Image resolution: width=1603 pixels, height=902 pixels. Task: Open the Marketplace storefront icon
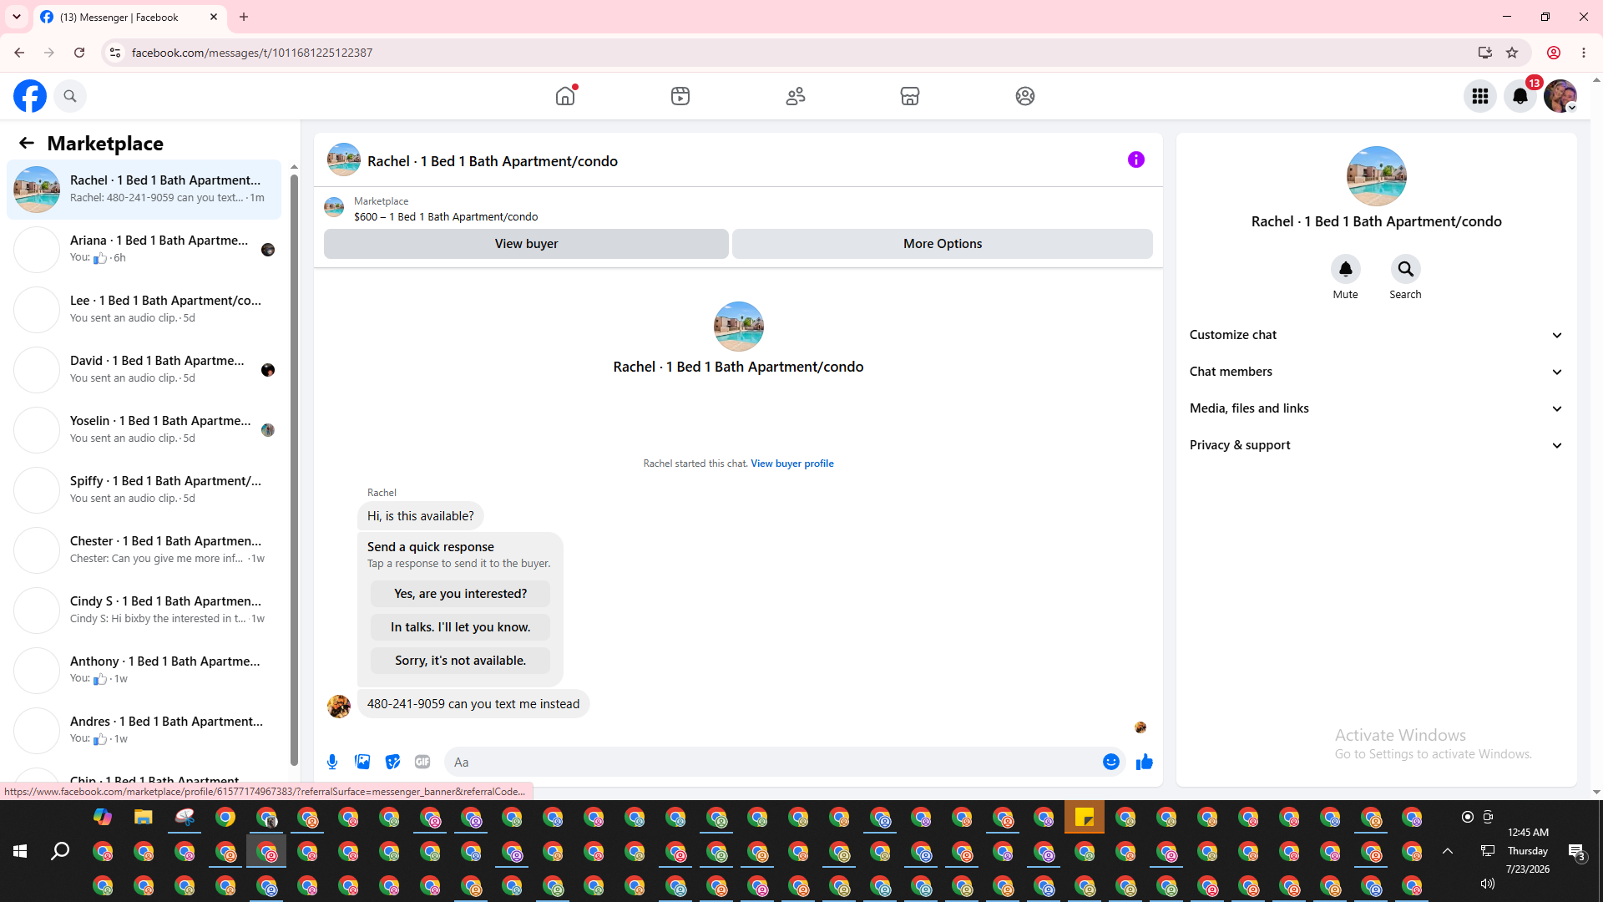pos(910,96)
